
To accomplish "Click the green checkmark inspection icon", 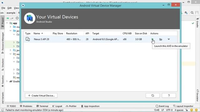I will [193, 23].
